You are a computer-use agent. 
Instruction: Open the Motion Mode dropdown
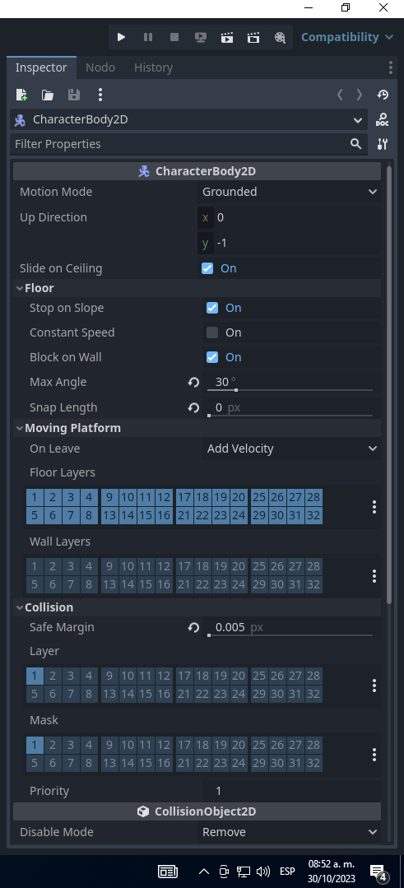tap(289, 192)
